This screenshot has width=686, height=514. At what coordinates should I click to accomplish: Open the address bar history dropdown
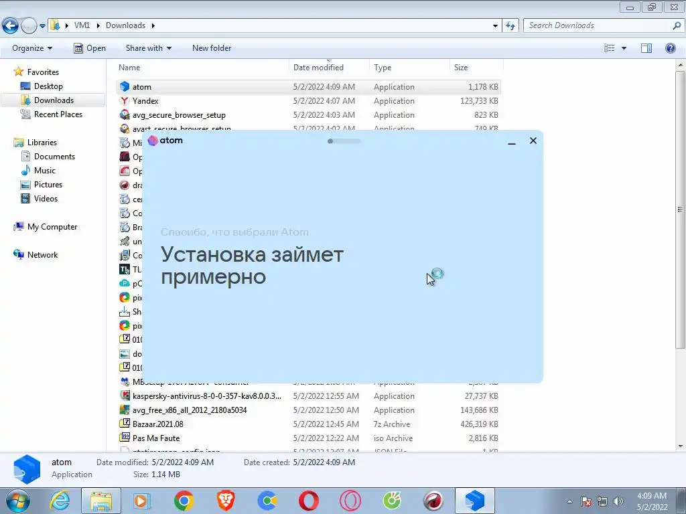pyautogui.click(x=495, y=25)
